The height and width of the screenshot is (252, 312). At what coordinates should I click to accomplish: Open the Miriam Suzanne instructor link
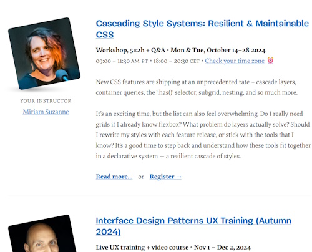(46, 112)
